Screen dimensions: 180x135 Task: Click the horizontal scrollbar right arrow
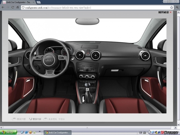click(x=175, y=127)
